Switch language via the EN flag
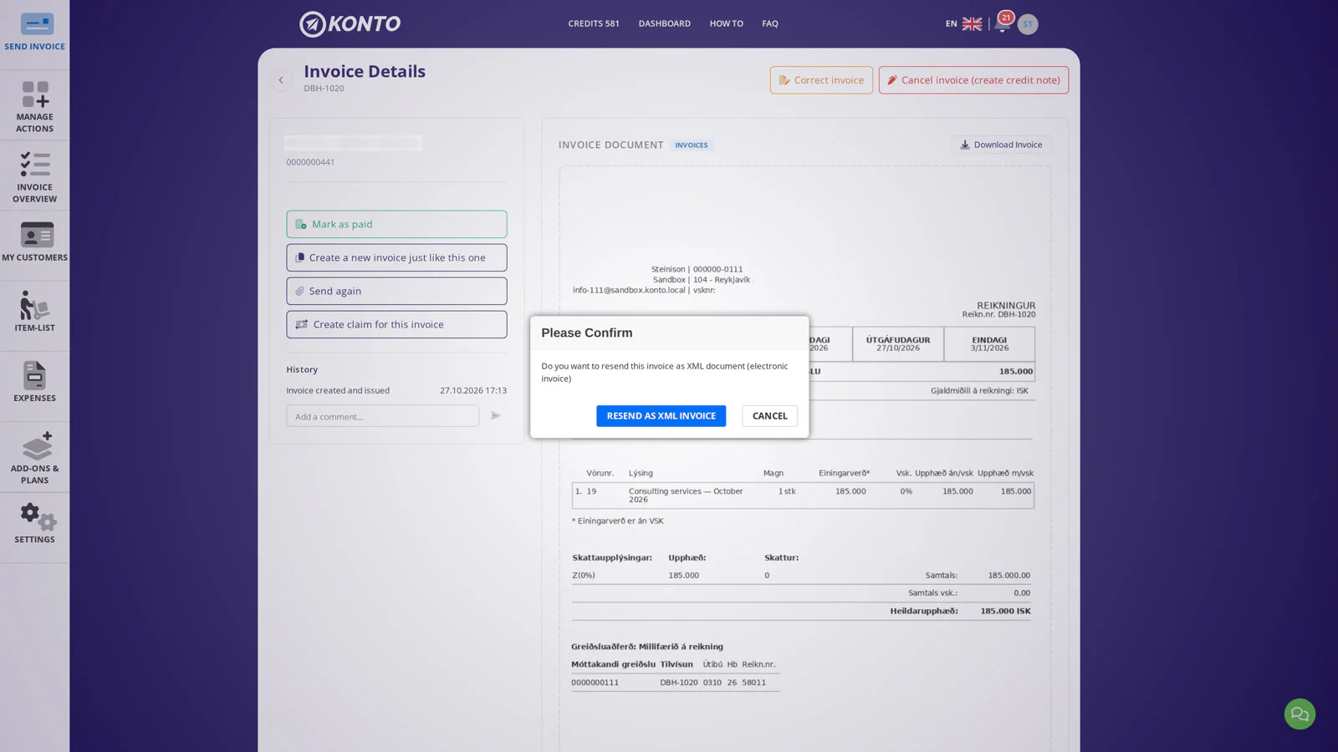 click(x=963, y=23)
